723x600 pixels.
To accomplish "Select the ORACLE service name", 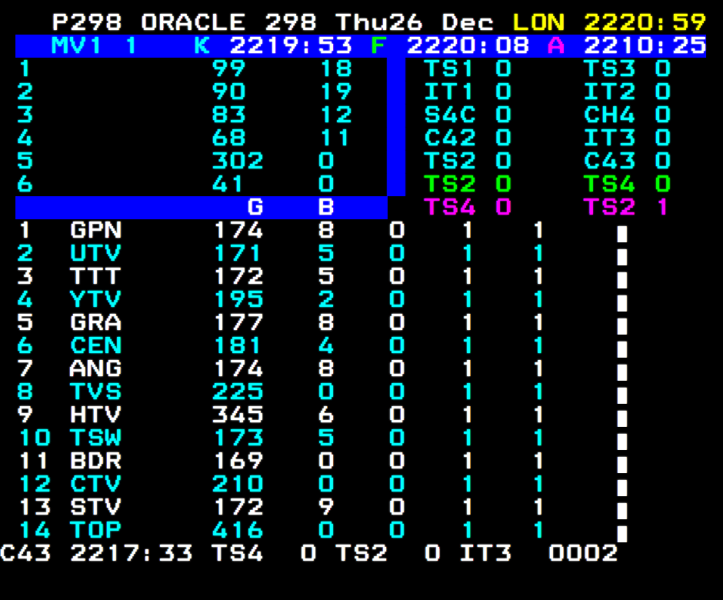I will click(193, 22).
